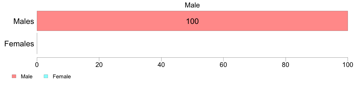Click the x-axis tick label 0
Screen dimensions: 356x110
click(37, 65)
